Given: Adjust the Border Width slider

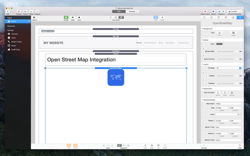Looking at the screenshot, I should 225,51.
